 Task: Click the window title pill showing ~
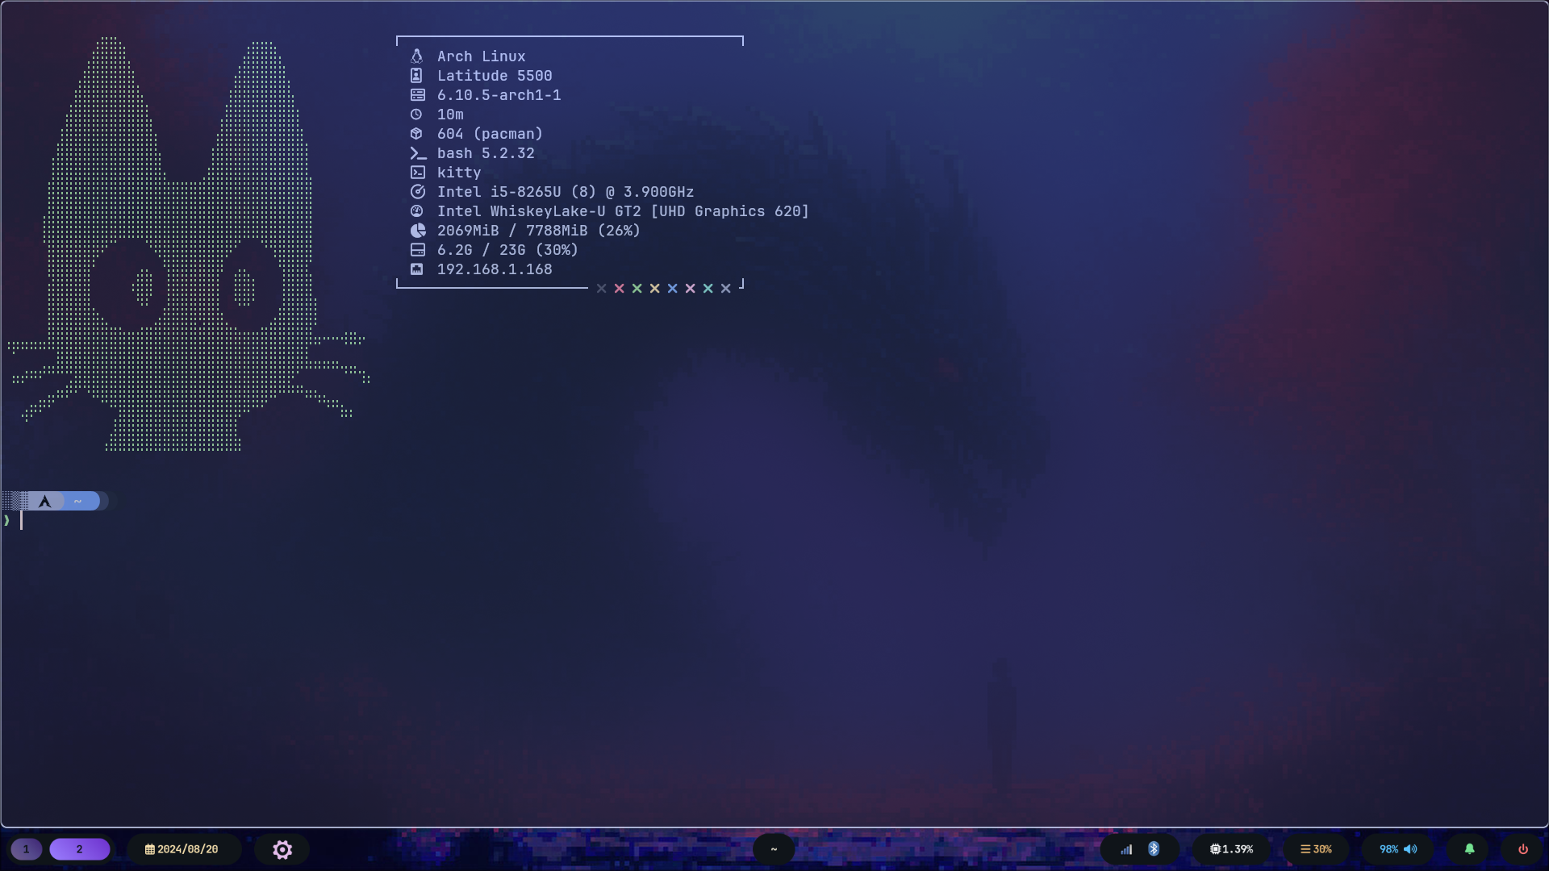[774, 849]
